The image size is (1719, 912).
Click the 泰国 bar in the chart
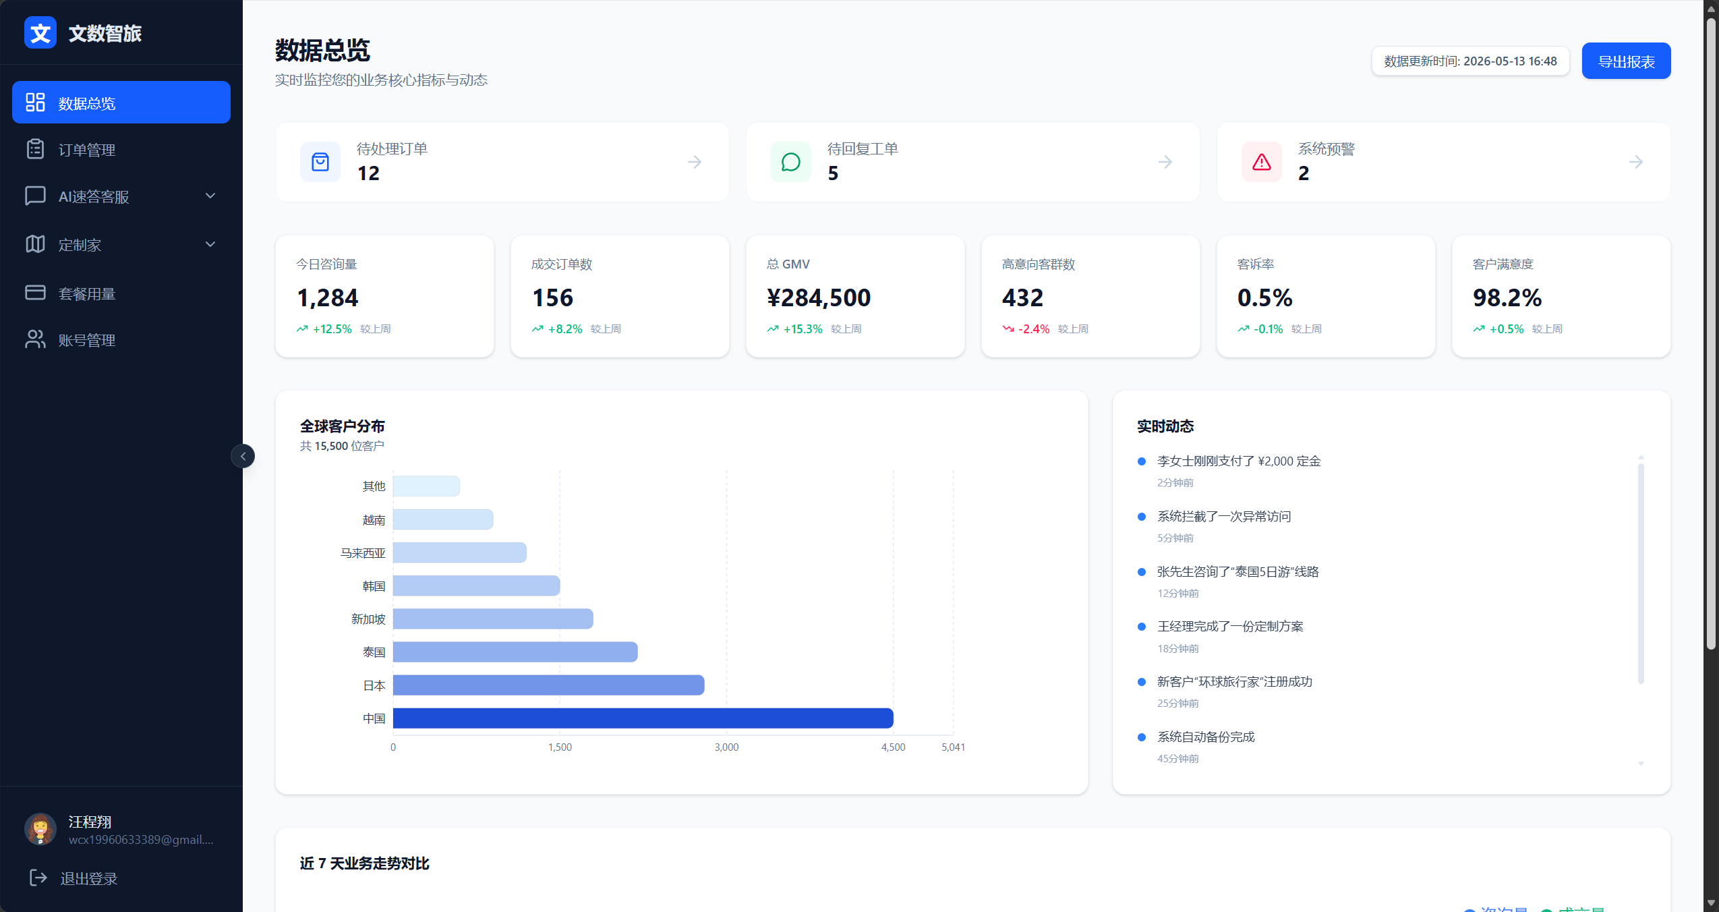(x=515, y=652)
